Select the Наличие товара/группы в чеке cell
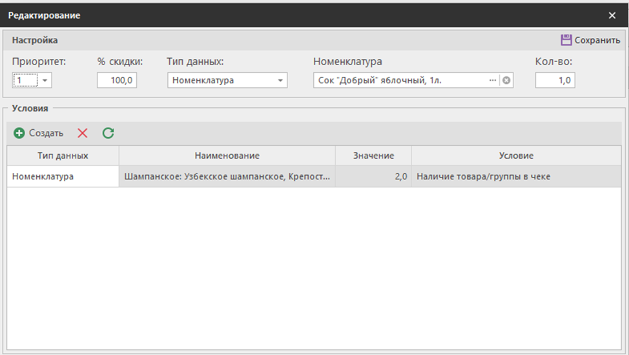 point(516,176)
